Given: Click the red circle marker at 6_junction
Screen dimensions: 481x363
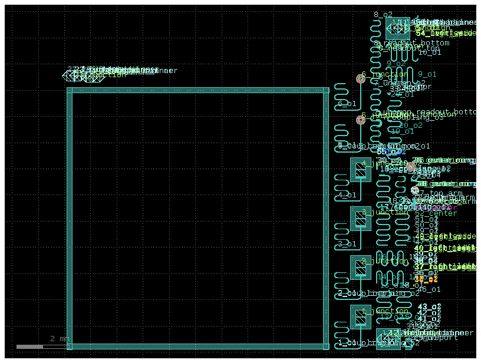Looking at the screenshot, I should (x=361, y=78).
